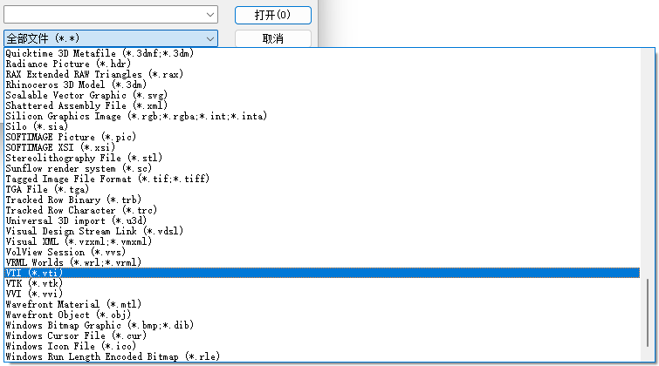Click the 打开(O) button
Image resolution: width=659 pixels, height=366 pixels.
(272, 15)
